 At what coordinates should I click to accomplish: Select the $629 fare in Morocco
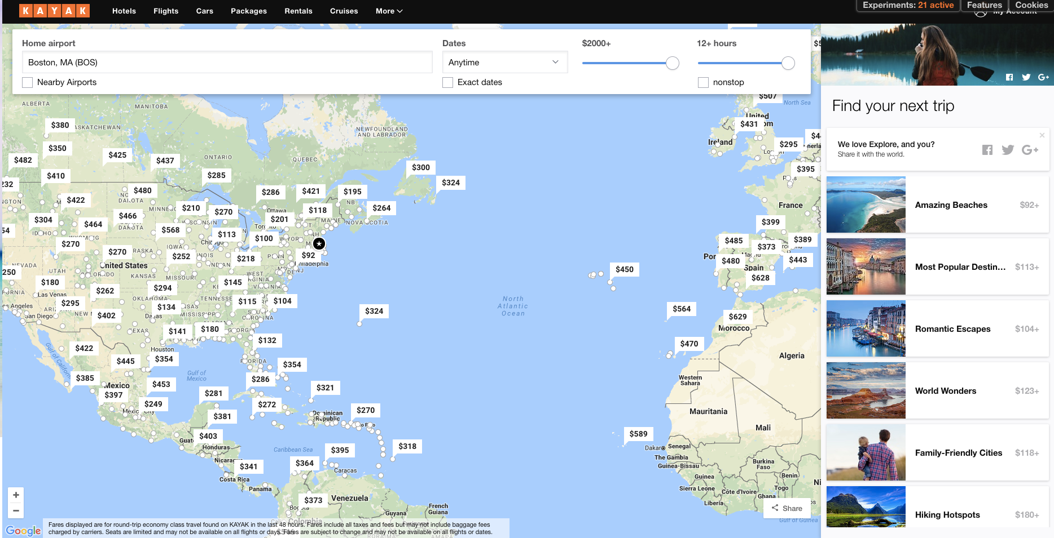pos(737,317)
